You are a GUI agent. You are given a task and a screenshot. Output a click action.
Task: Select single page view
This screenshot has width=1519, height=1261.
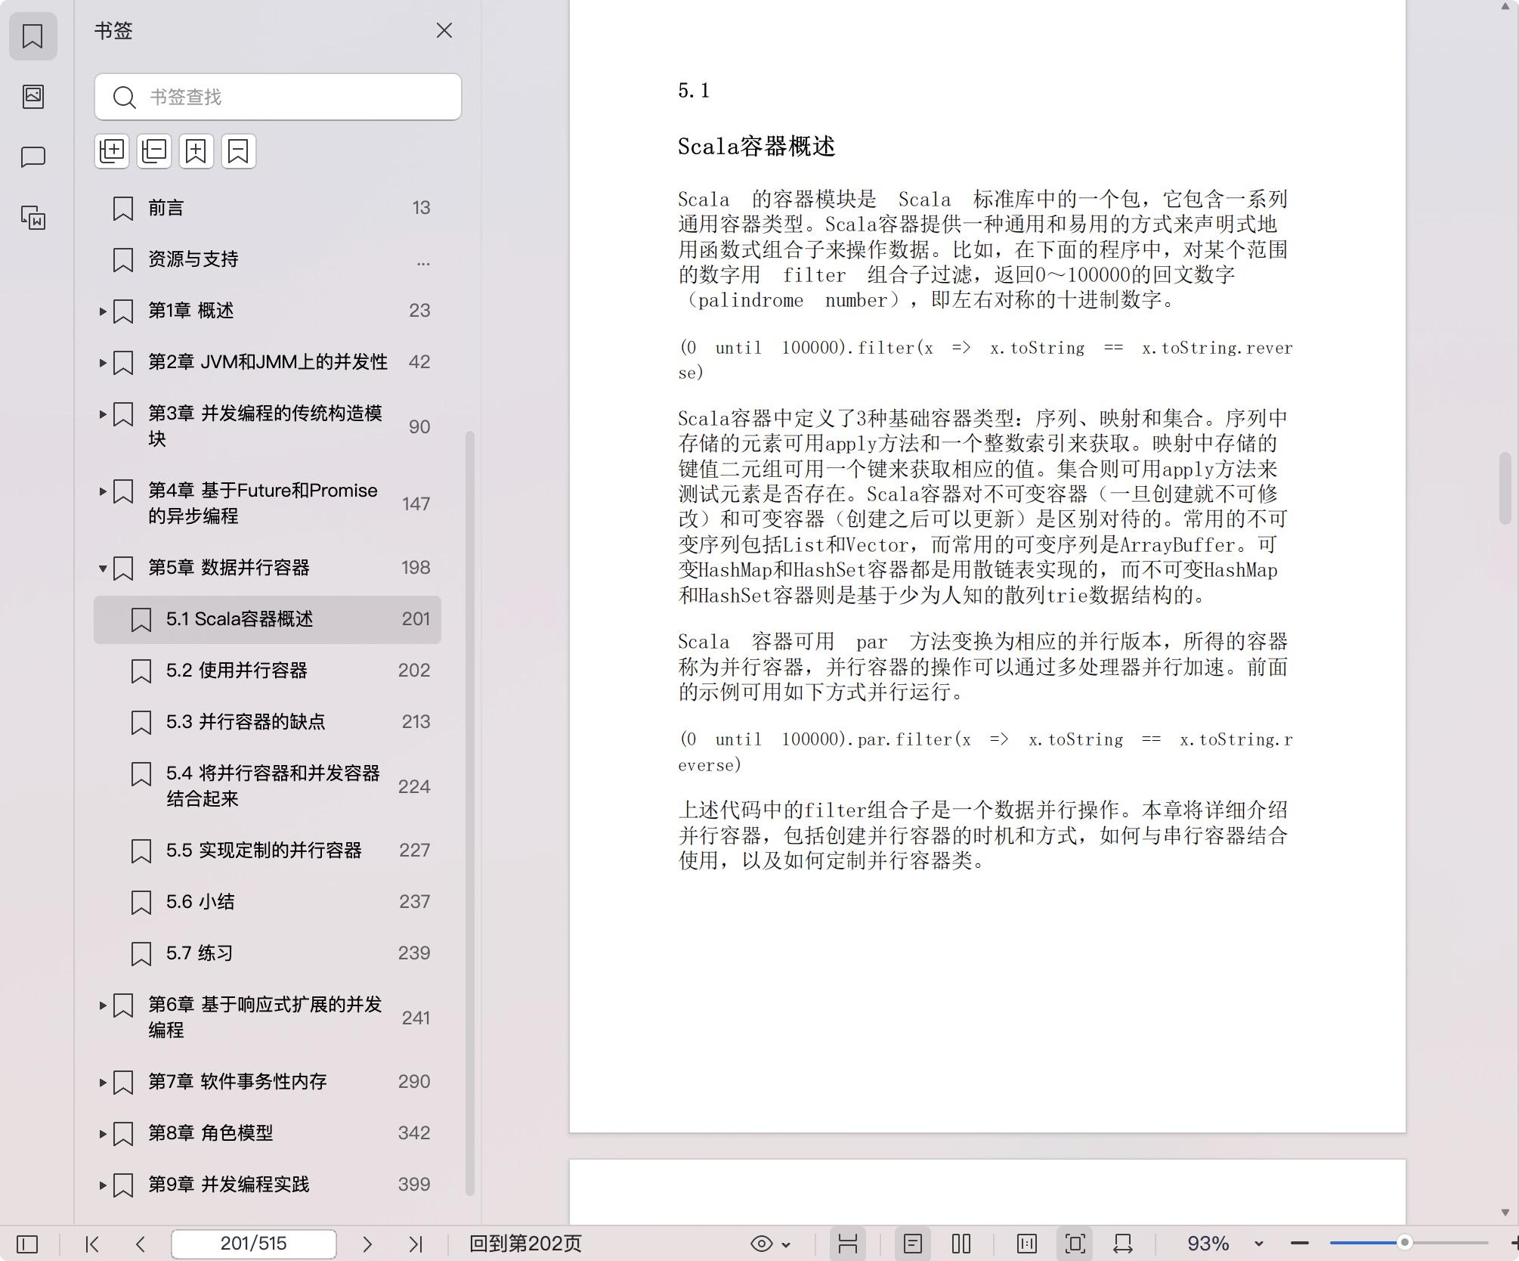click(913, 1244)
